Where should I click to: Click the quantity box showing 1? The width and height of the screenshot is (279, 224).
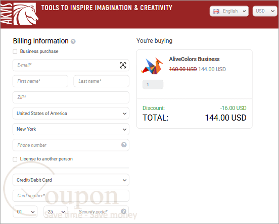(x=153, y=85)
